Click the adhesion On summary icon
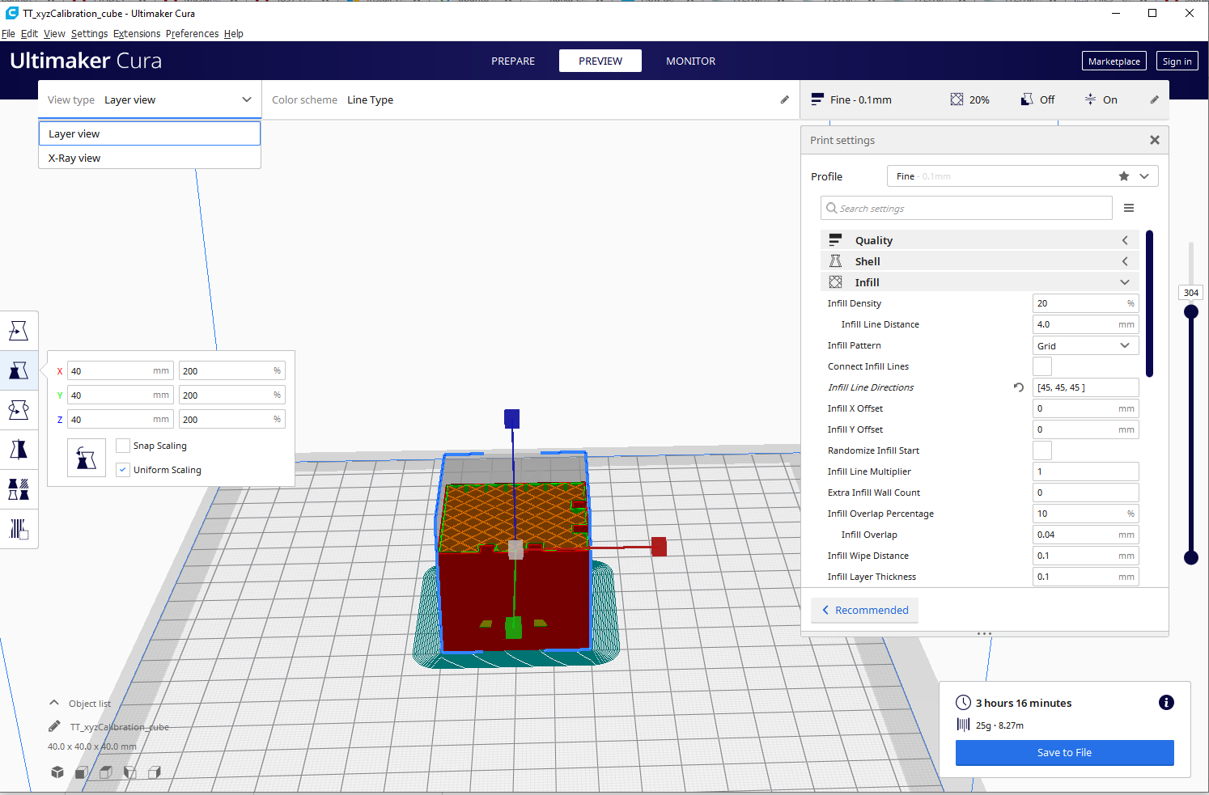 1090,99
